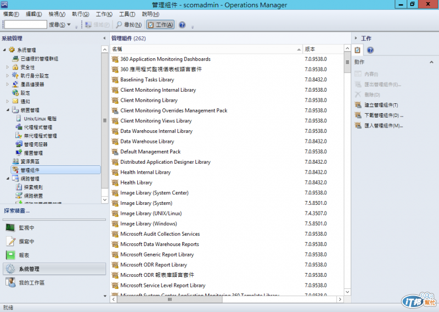Click the 撰寫中 pencil icon
This screenshot has height=312, width=439.
pyautogui.click(x=10, y=241)
